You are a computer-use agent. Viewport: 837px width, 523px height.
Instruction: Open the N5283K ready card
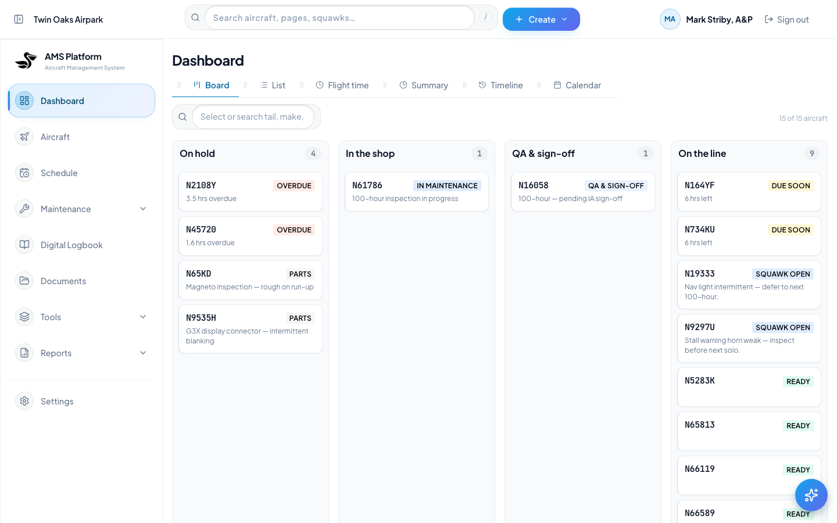click(749, 387)
